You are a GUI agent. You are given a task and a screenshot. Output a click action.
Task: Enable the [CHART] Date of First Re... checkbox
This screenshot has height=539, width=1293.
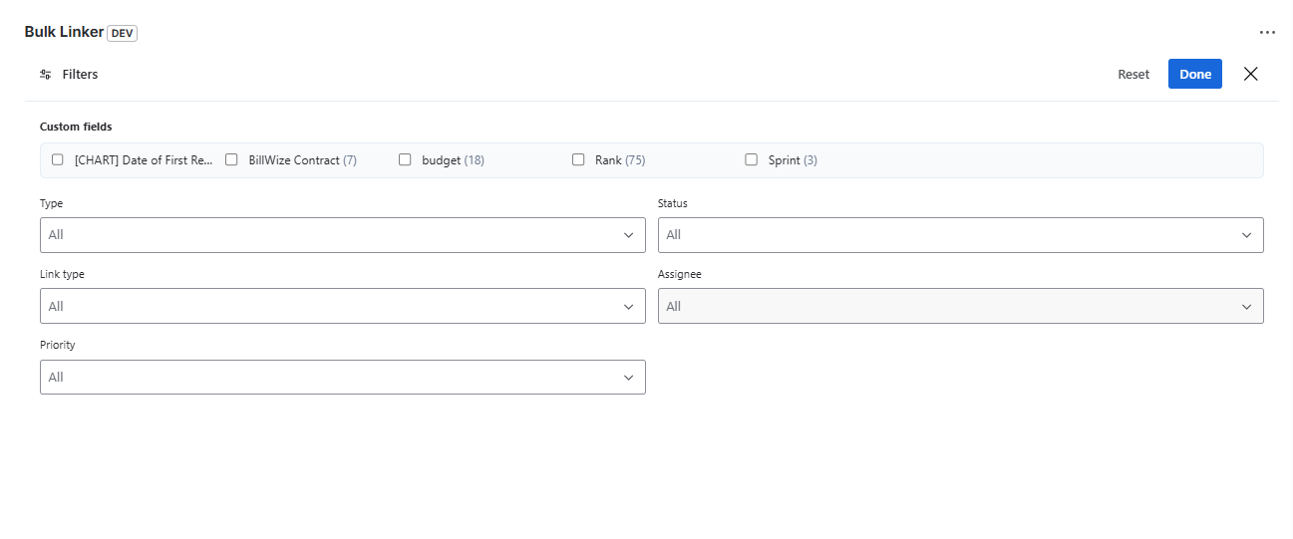tap(58, 159)
